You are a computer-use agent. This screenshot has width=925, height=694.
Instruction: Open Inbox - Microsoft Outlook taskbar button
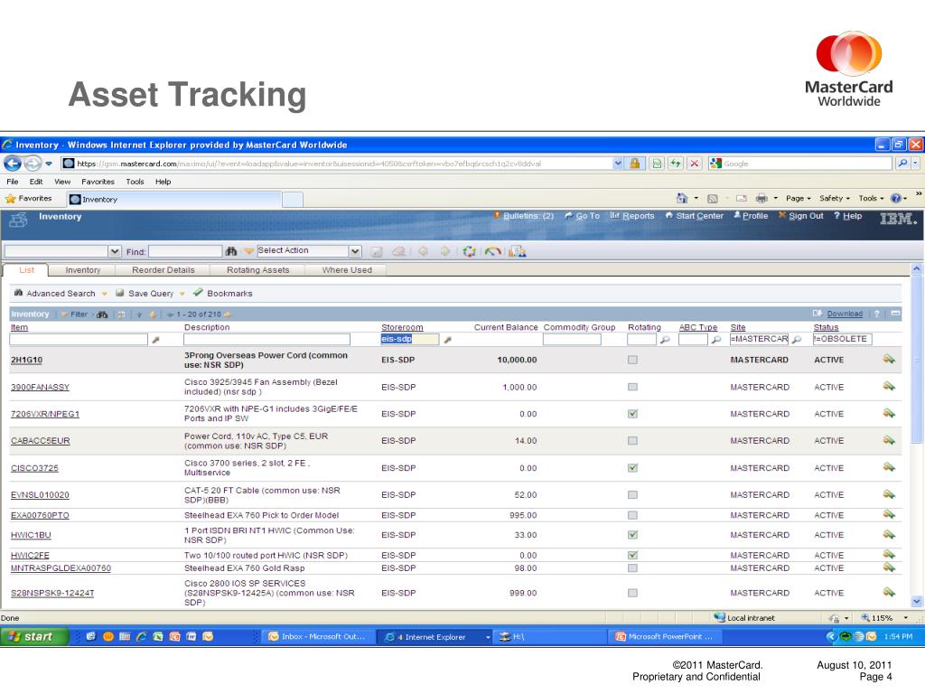[317, 637]
